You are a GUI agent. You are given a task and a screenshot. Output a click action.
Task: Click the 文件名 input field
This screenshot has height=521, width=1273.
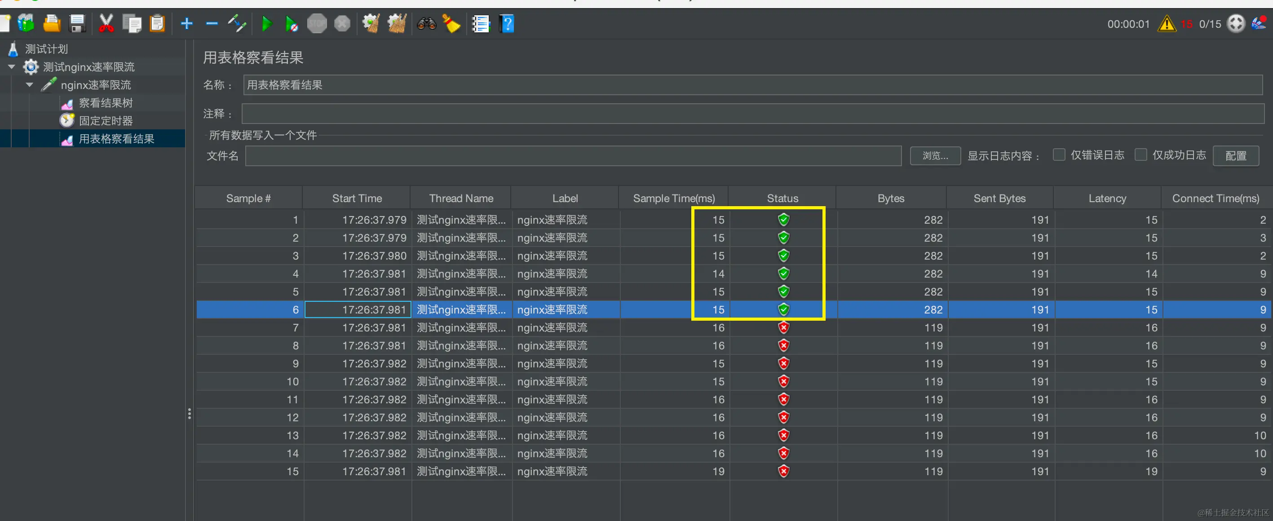(573, 156)
